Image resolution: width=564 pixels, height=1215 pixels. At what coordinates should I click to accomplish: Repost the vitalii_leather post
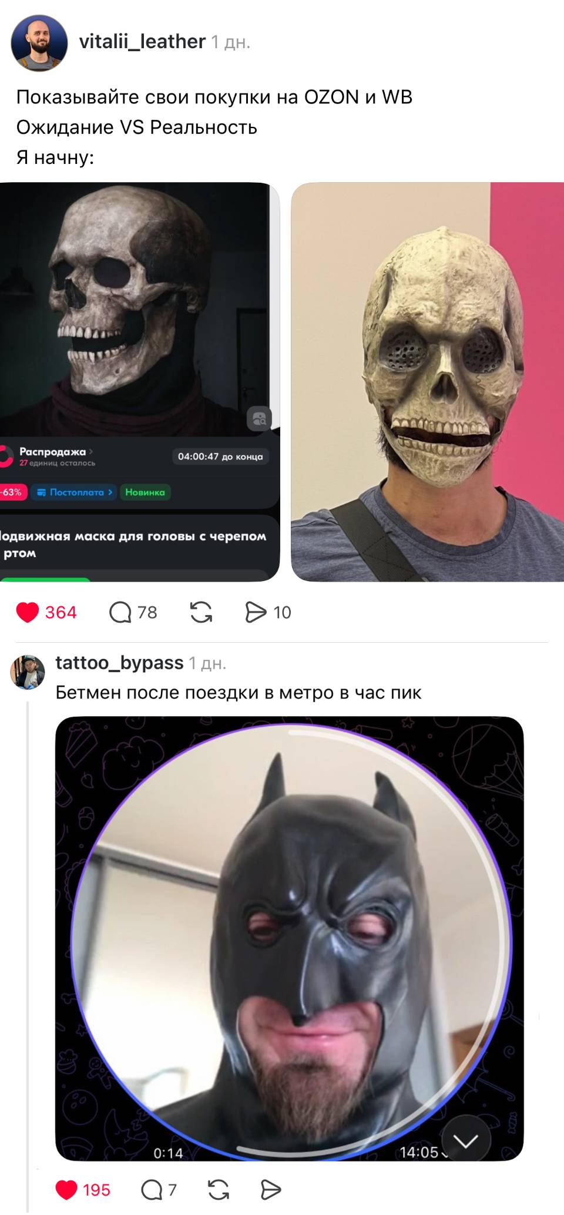click(201, 612)
